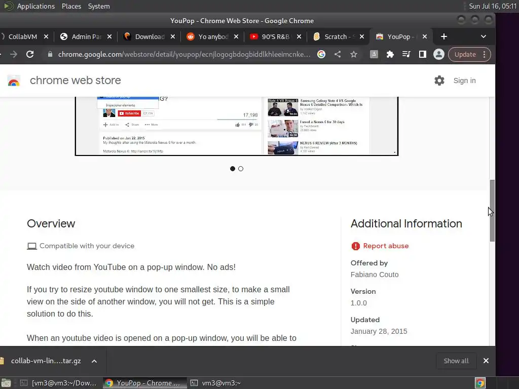The width and height of the screenshot is (519, 389).
Task: Open the Extensions puzzle-piece menu
Action: (390, 54)
